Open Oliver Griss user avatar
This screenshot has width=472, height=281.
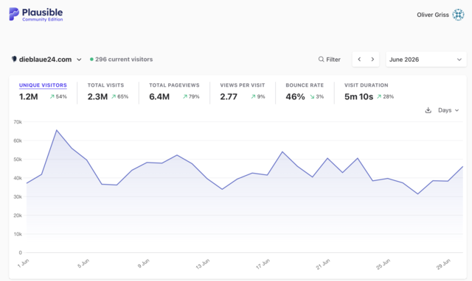point(458,15)
